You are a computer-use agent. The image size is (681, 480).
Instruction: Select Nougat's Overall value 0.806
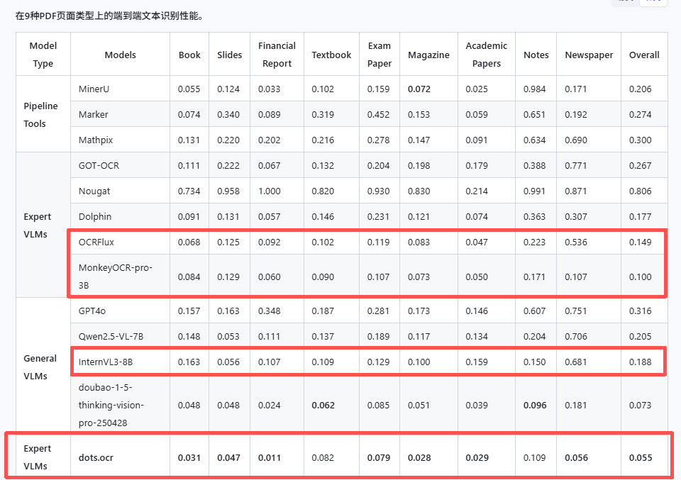pos(640,191)
